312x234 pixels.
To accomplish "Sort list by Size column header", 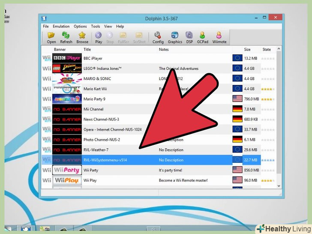I will [247, 49].
